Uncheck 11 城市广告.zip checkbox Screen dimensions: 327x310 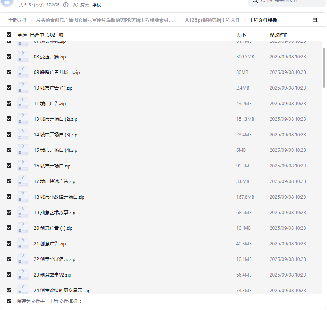[9, 103]
